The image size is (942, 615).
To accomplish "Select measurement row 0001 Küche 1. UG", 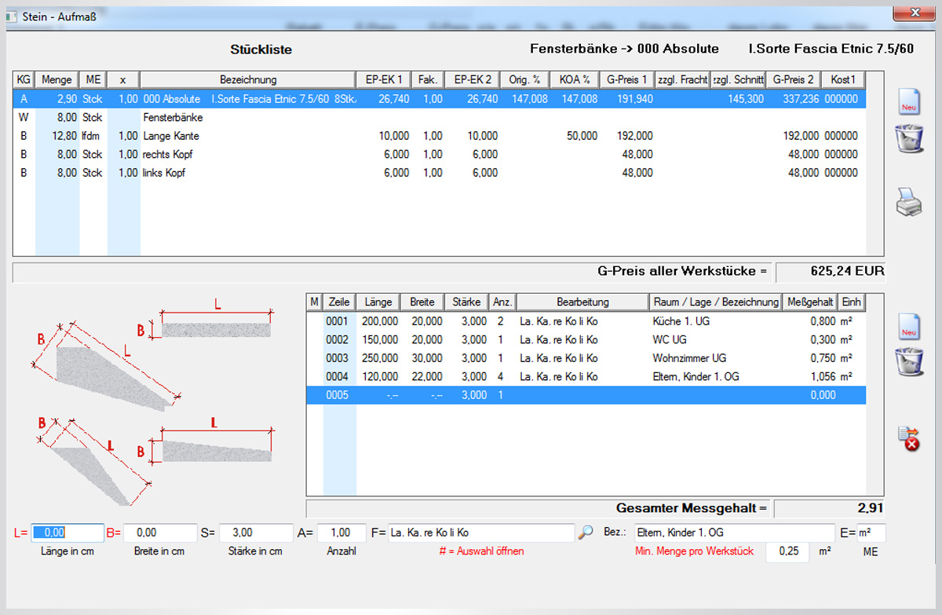I will pos(586,320).
